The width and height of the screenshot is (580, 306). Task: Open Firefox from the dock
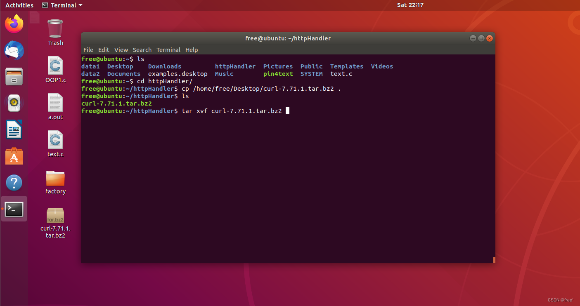(x=14, y=24)
